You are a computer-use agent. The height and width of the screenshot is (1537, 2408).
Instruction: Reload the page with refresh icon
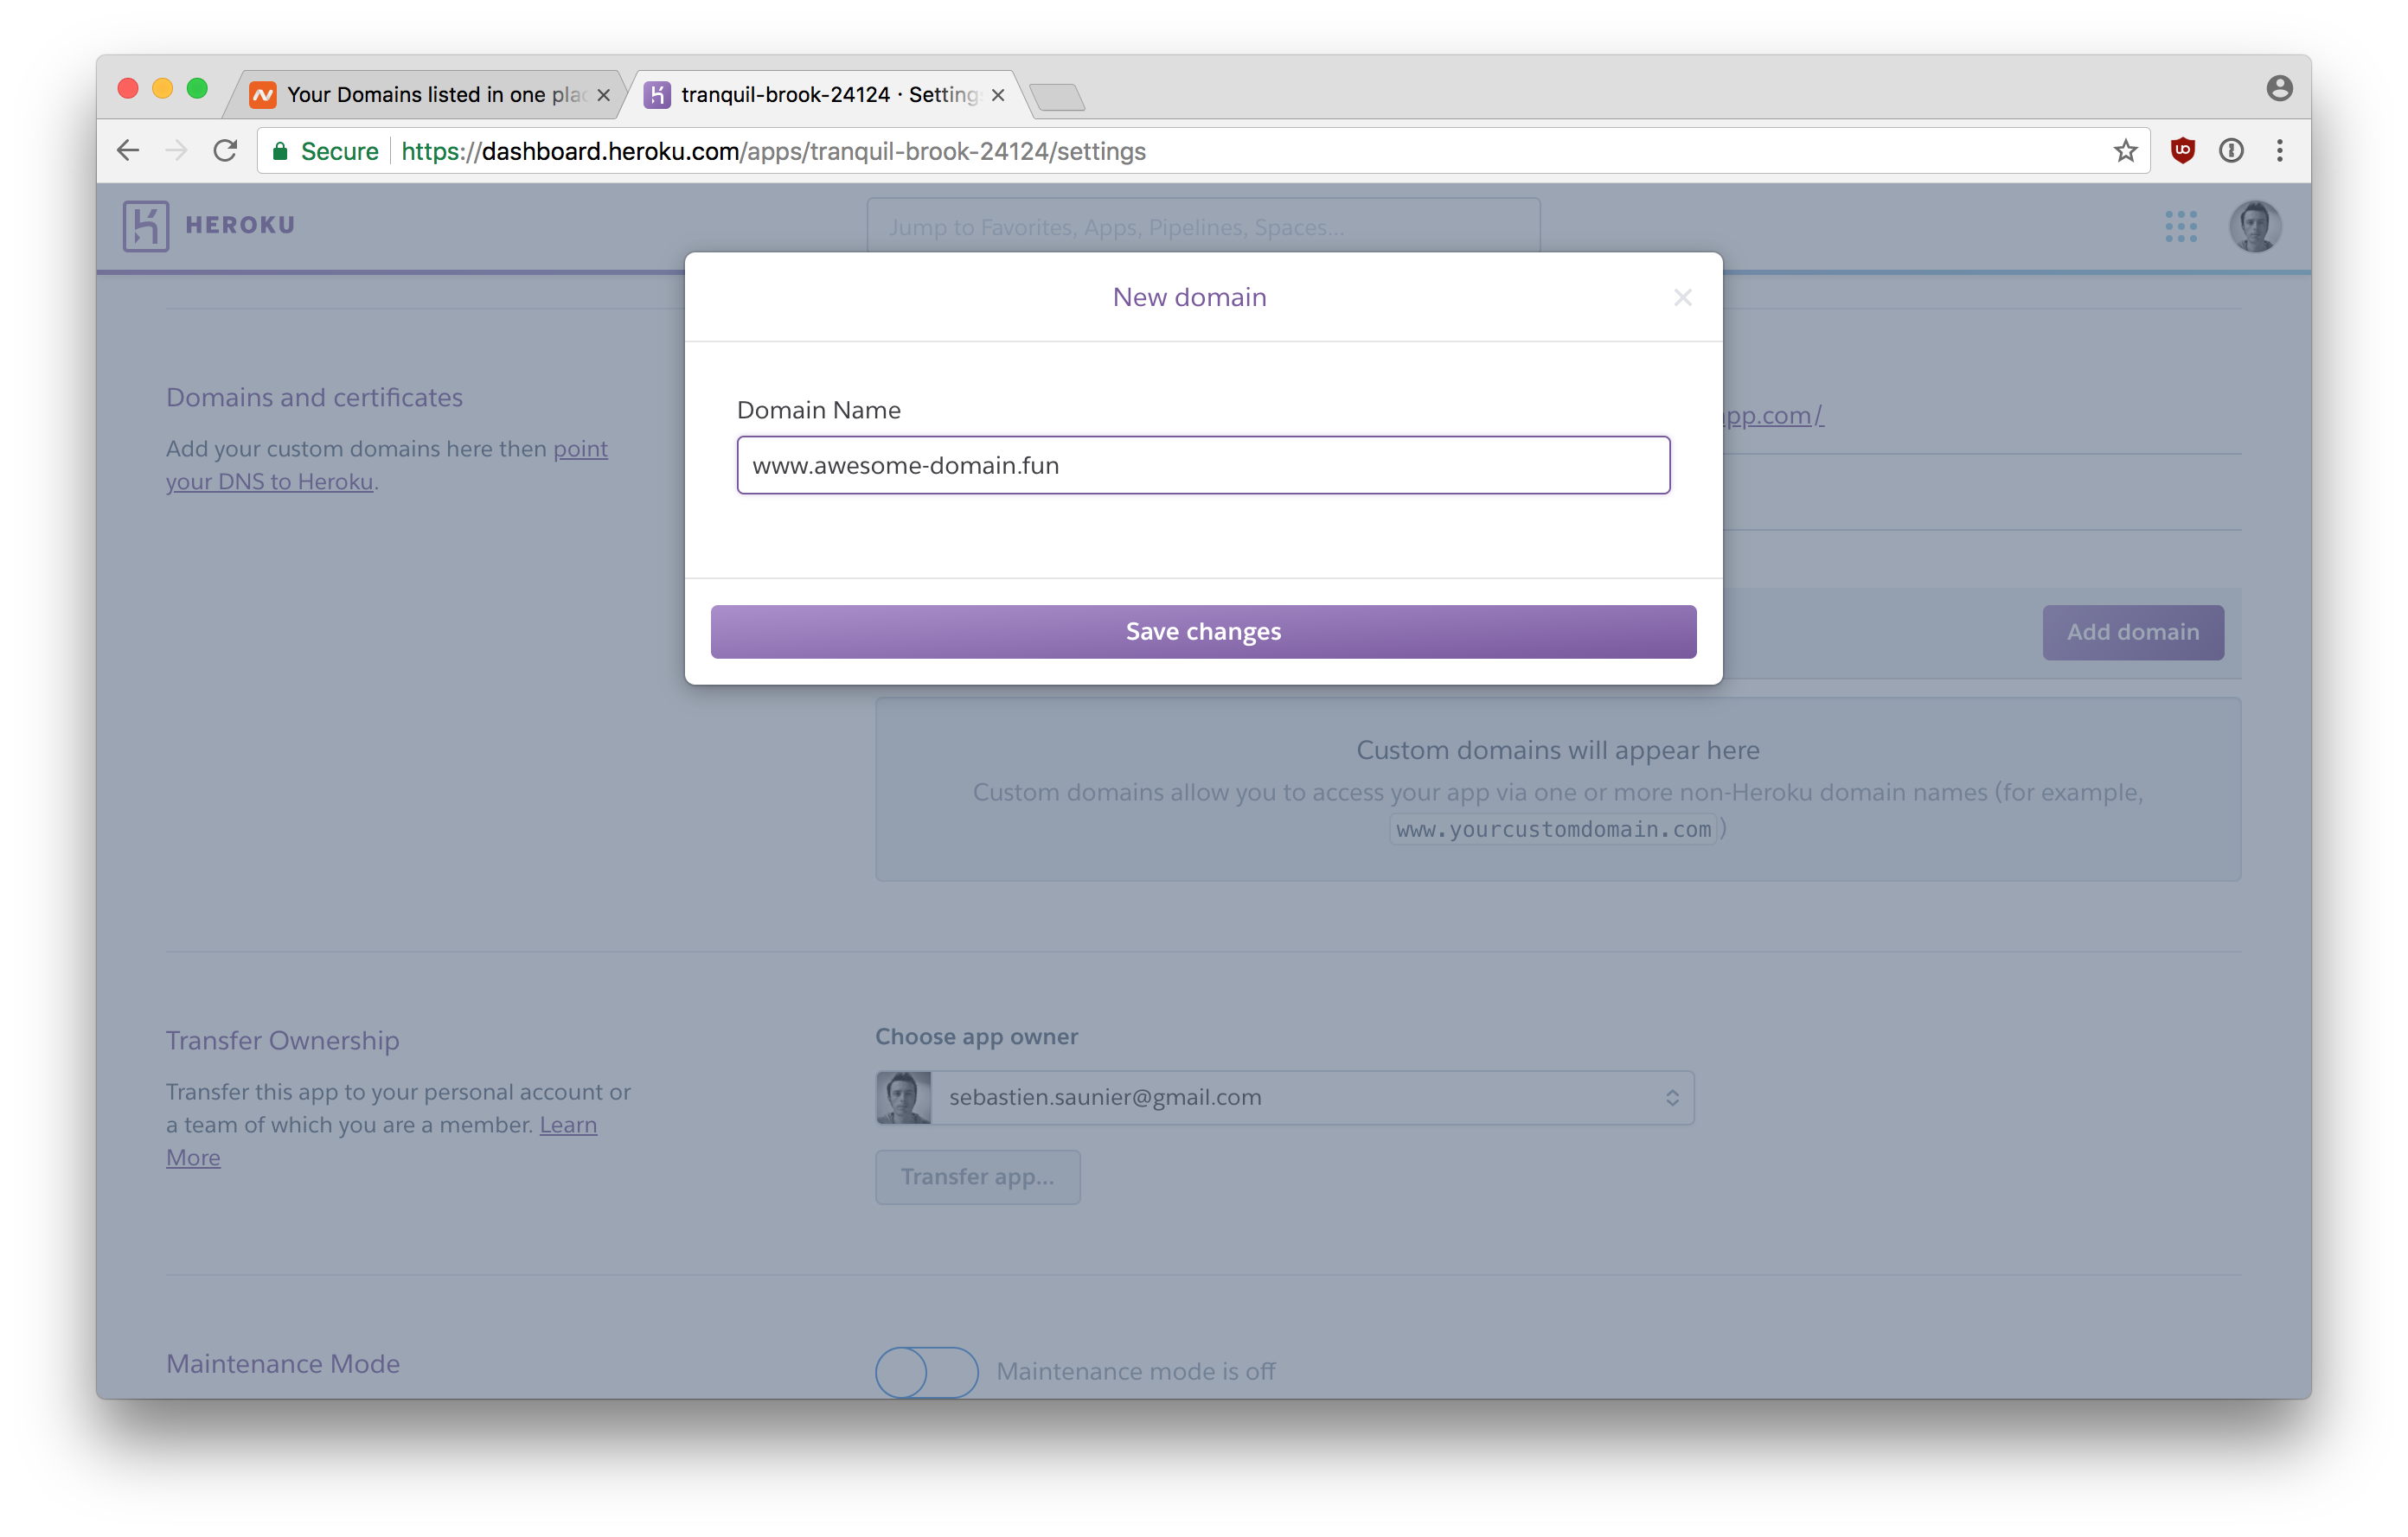pos(225,151)
